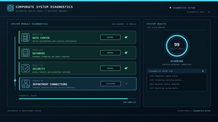Click the Diagnostic Engine progress bar
Image resolution: width=218 pixels, height=122 pixels.
click(78, 99)
